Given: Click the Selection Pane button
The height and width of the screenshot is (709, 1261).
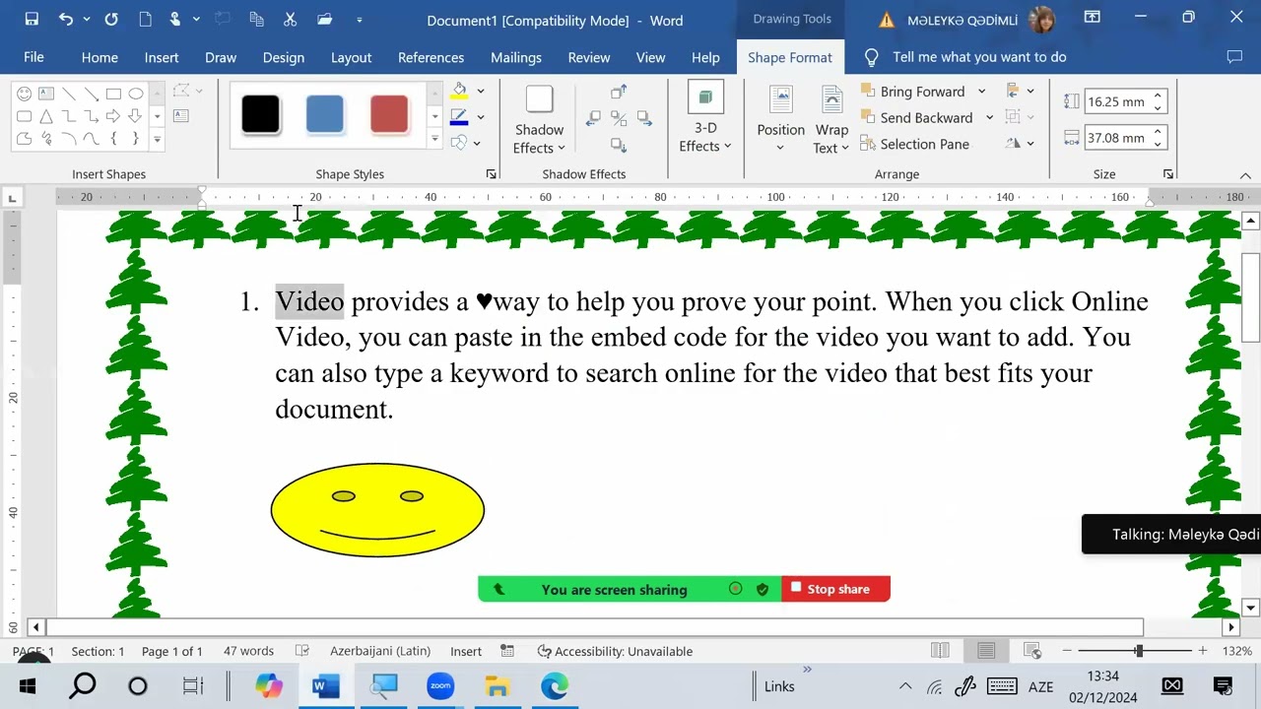Looking at the screenshot, I should [914, 144].
